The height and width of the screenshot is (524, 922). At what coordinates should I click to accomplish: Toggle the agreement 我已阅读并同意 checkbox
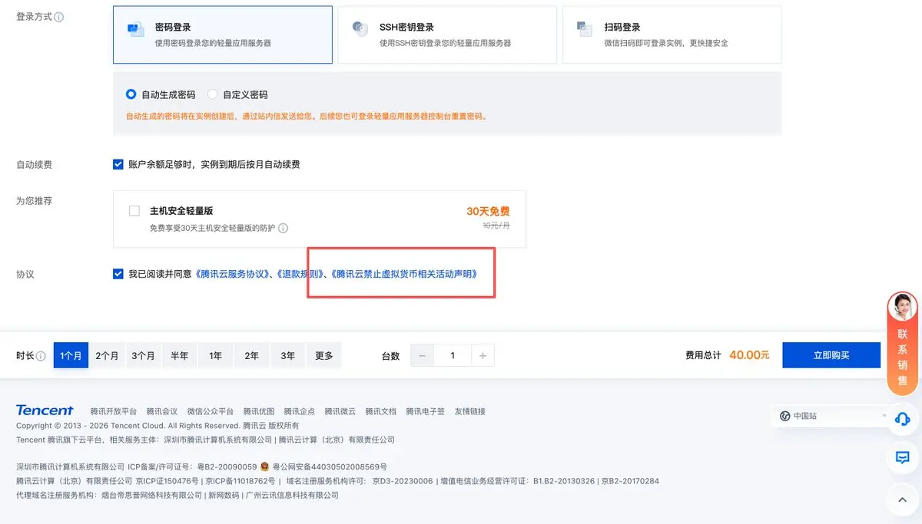(x=118, y=273)
